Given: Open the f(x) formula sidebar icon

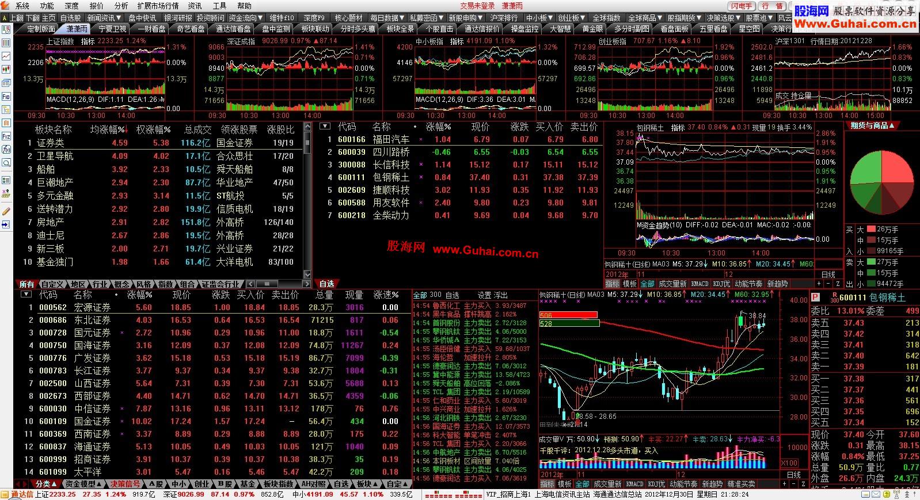Looking at the screenshot, I should pyautogui.click(x=6, y=150).
